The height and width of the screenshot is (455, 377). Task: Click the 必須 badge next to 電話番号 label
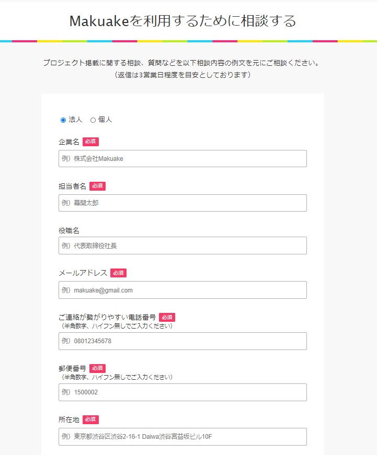tap(167, 318)
